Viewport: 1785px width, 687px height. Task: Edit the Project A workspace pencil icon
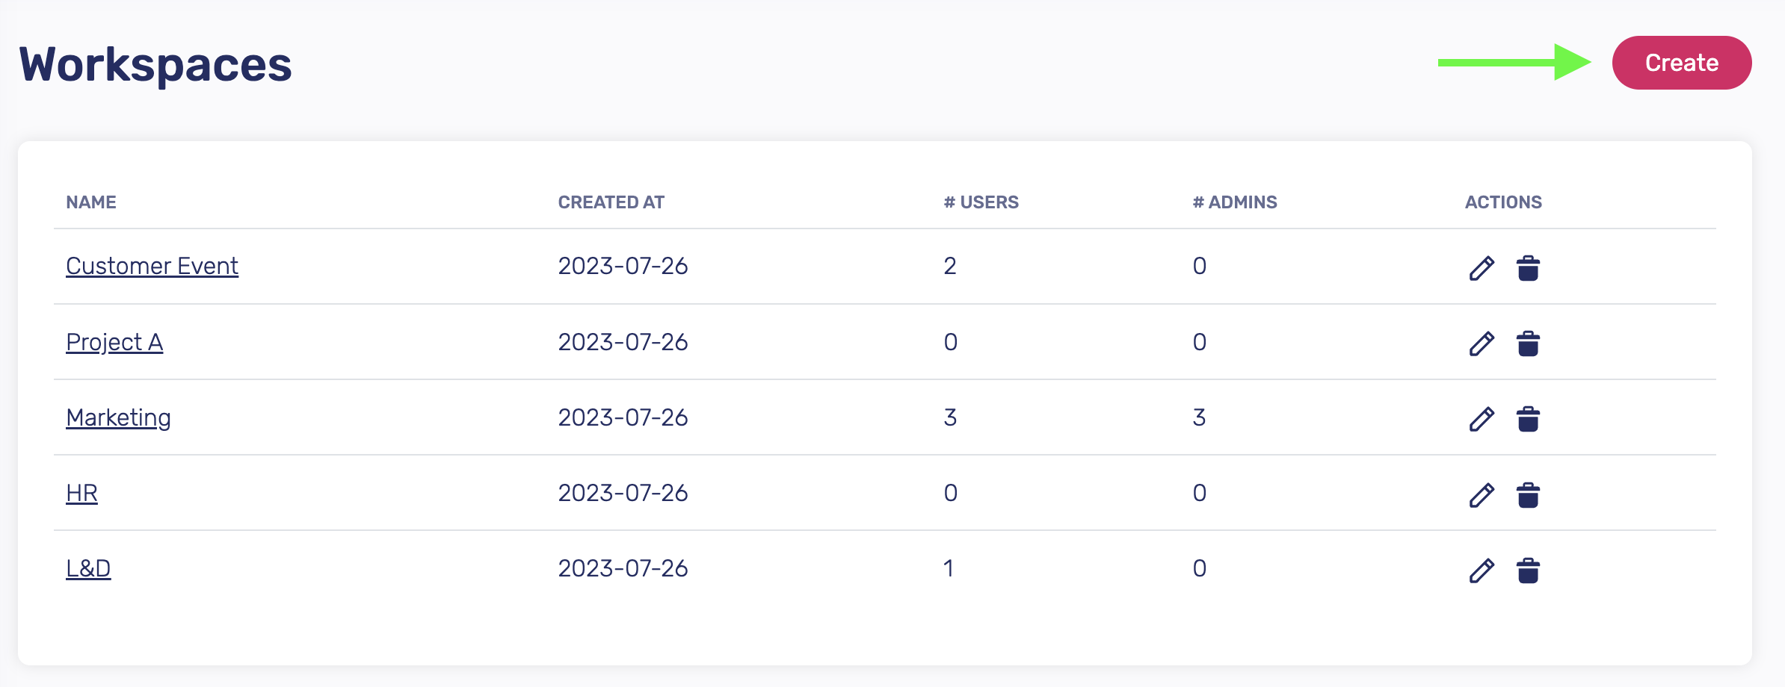coord(1482,343)
